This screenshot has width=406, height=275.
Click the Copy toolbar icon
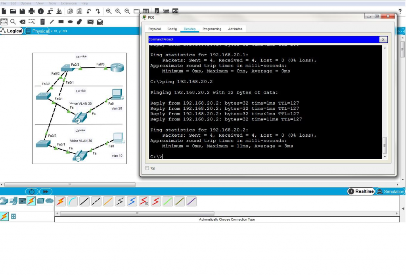pos(70,11)
